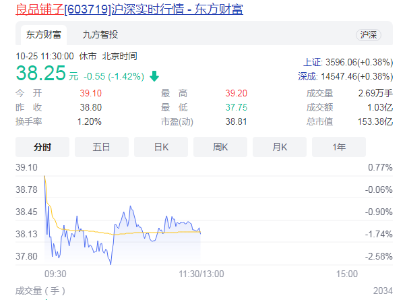Viewport: 407px width, 300px height.
Task: Click the 今开 price 39.10
Action: click(x=90, y=93)
